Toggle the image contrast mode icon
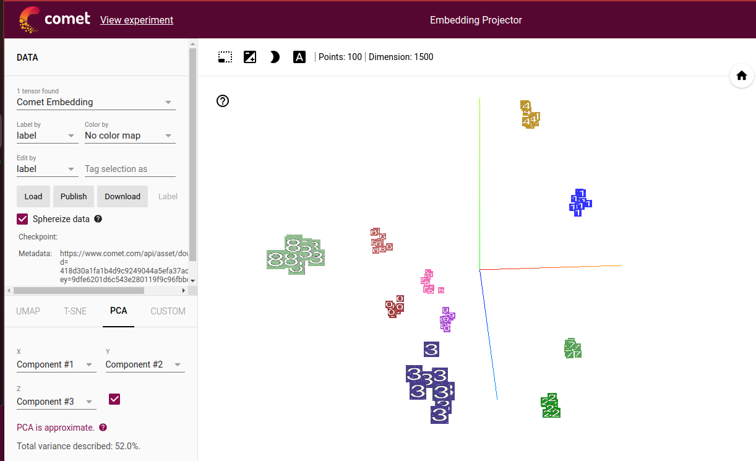The width and height of the screenshot is (756, 461). tap(249, 56)
